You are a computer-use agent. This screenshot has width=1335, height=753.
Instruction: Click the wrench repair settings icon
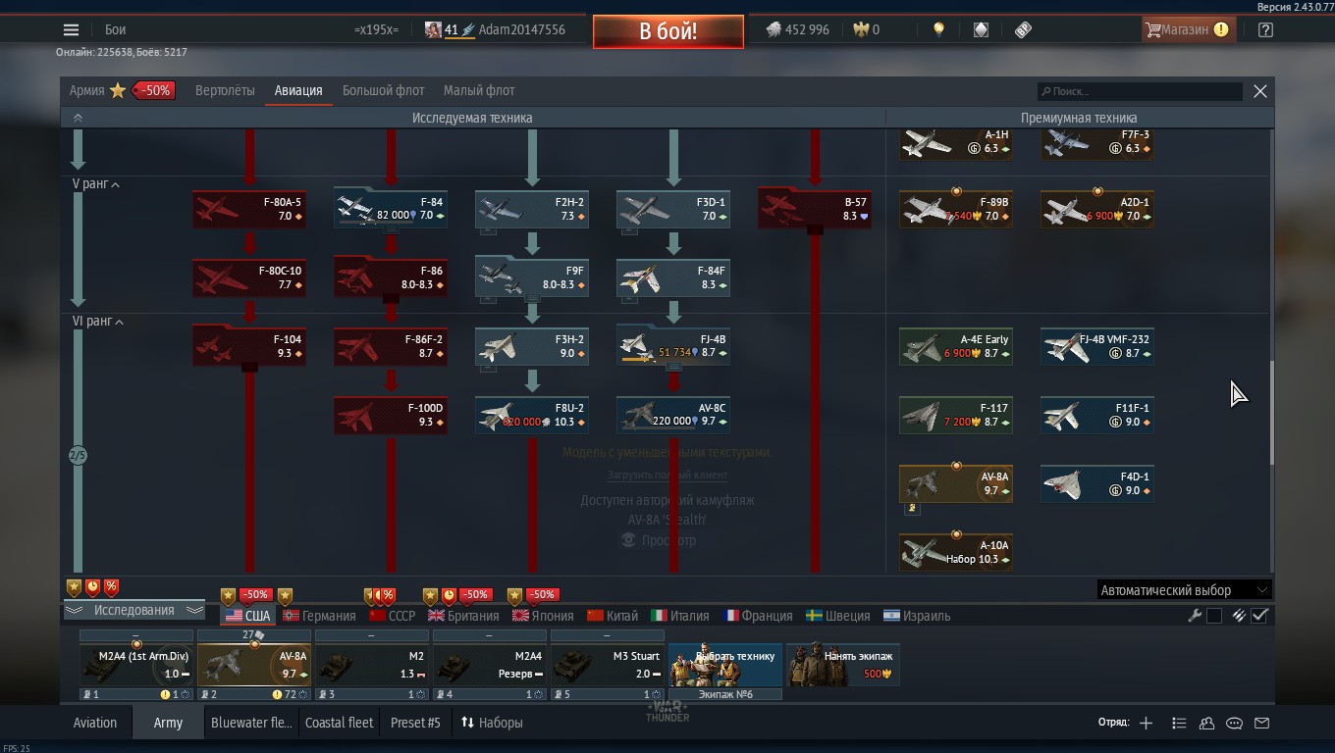[1195, 616]
